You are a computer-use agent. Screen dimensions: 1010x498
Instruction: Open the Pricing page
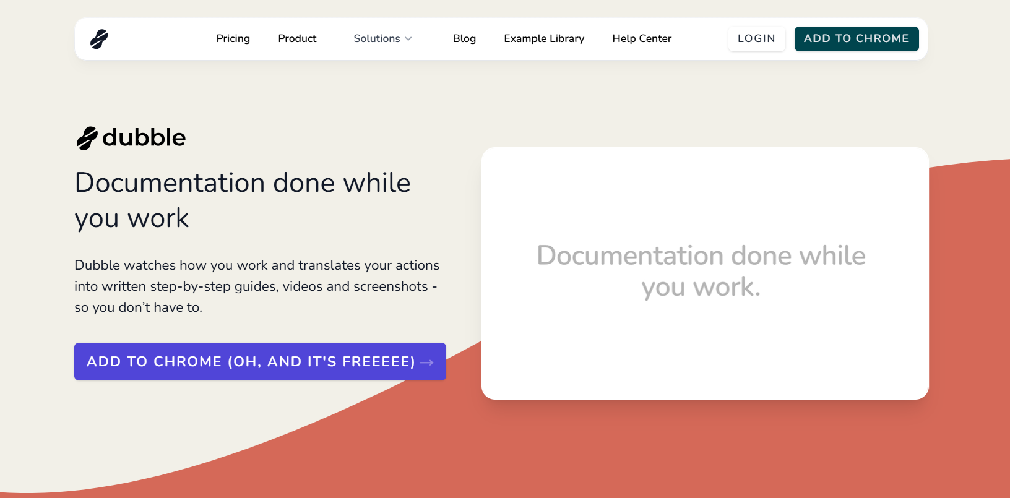tap(233, 38)
